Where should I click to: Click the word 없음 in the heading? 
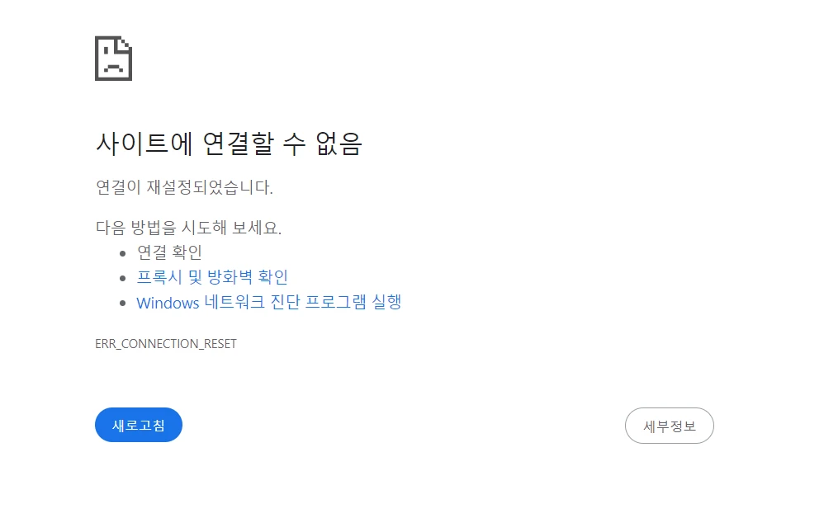click(339, 144)
